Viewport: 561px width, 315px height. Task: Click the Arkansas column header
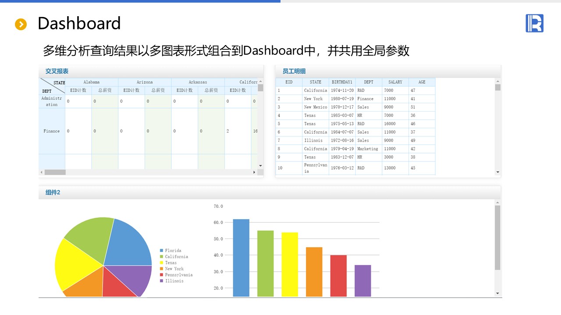(x=198, y=82)
